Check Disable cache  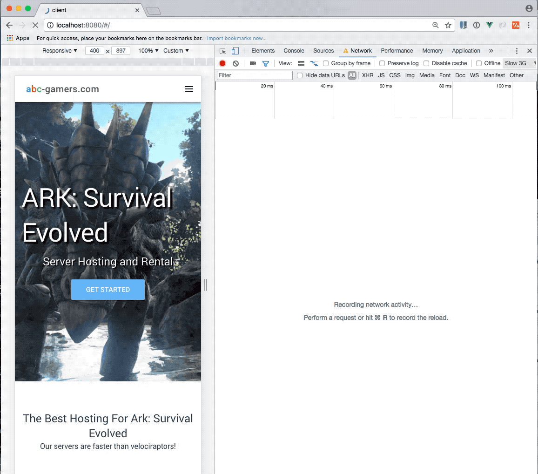[x=426, y=63]
